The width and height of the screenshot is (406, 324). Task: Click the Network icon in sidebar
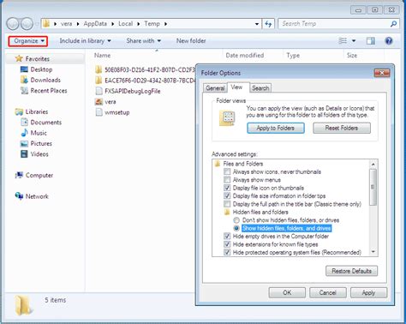pyautogui.click(x=19, y=196)
